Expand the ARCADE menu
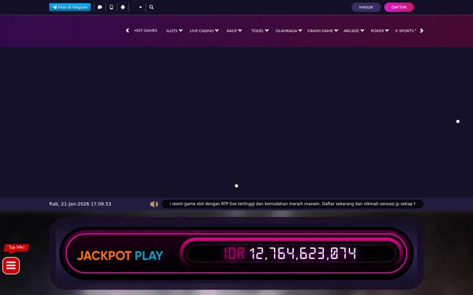Image resolution: width=473 pixels, height=295 pixels. click(x=353, y=31)
